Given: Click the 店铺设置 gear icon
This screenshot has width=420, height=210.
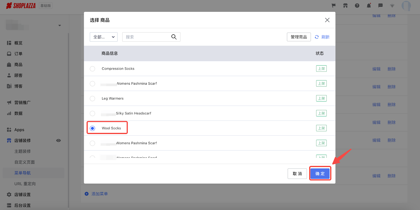Looking at the screenshot, I should click(x=9, y=195).
